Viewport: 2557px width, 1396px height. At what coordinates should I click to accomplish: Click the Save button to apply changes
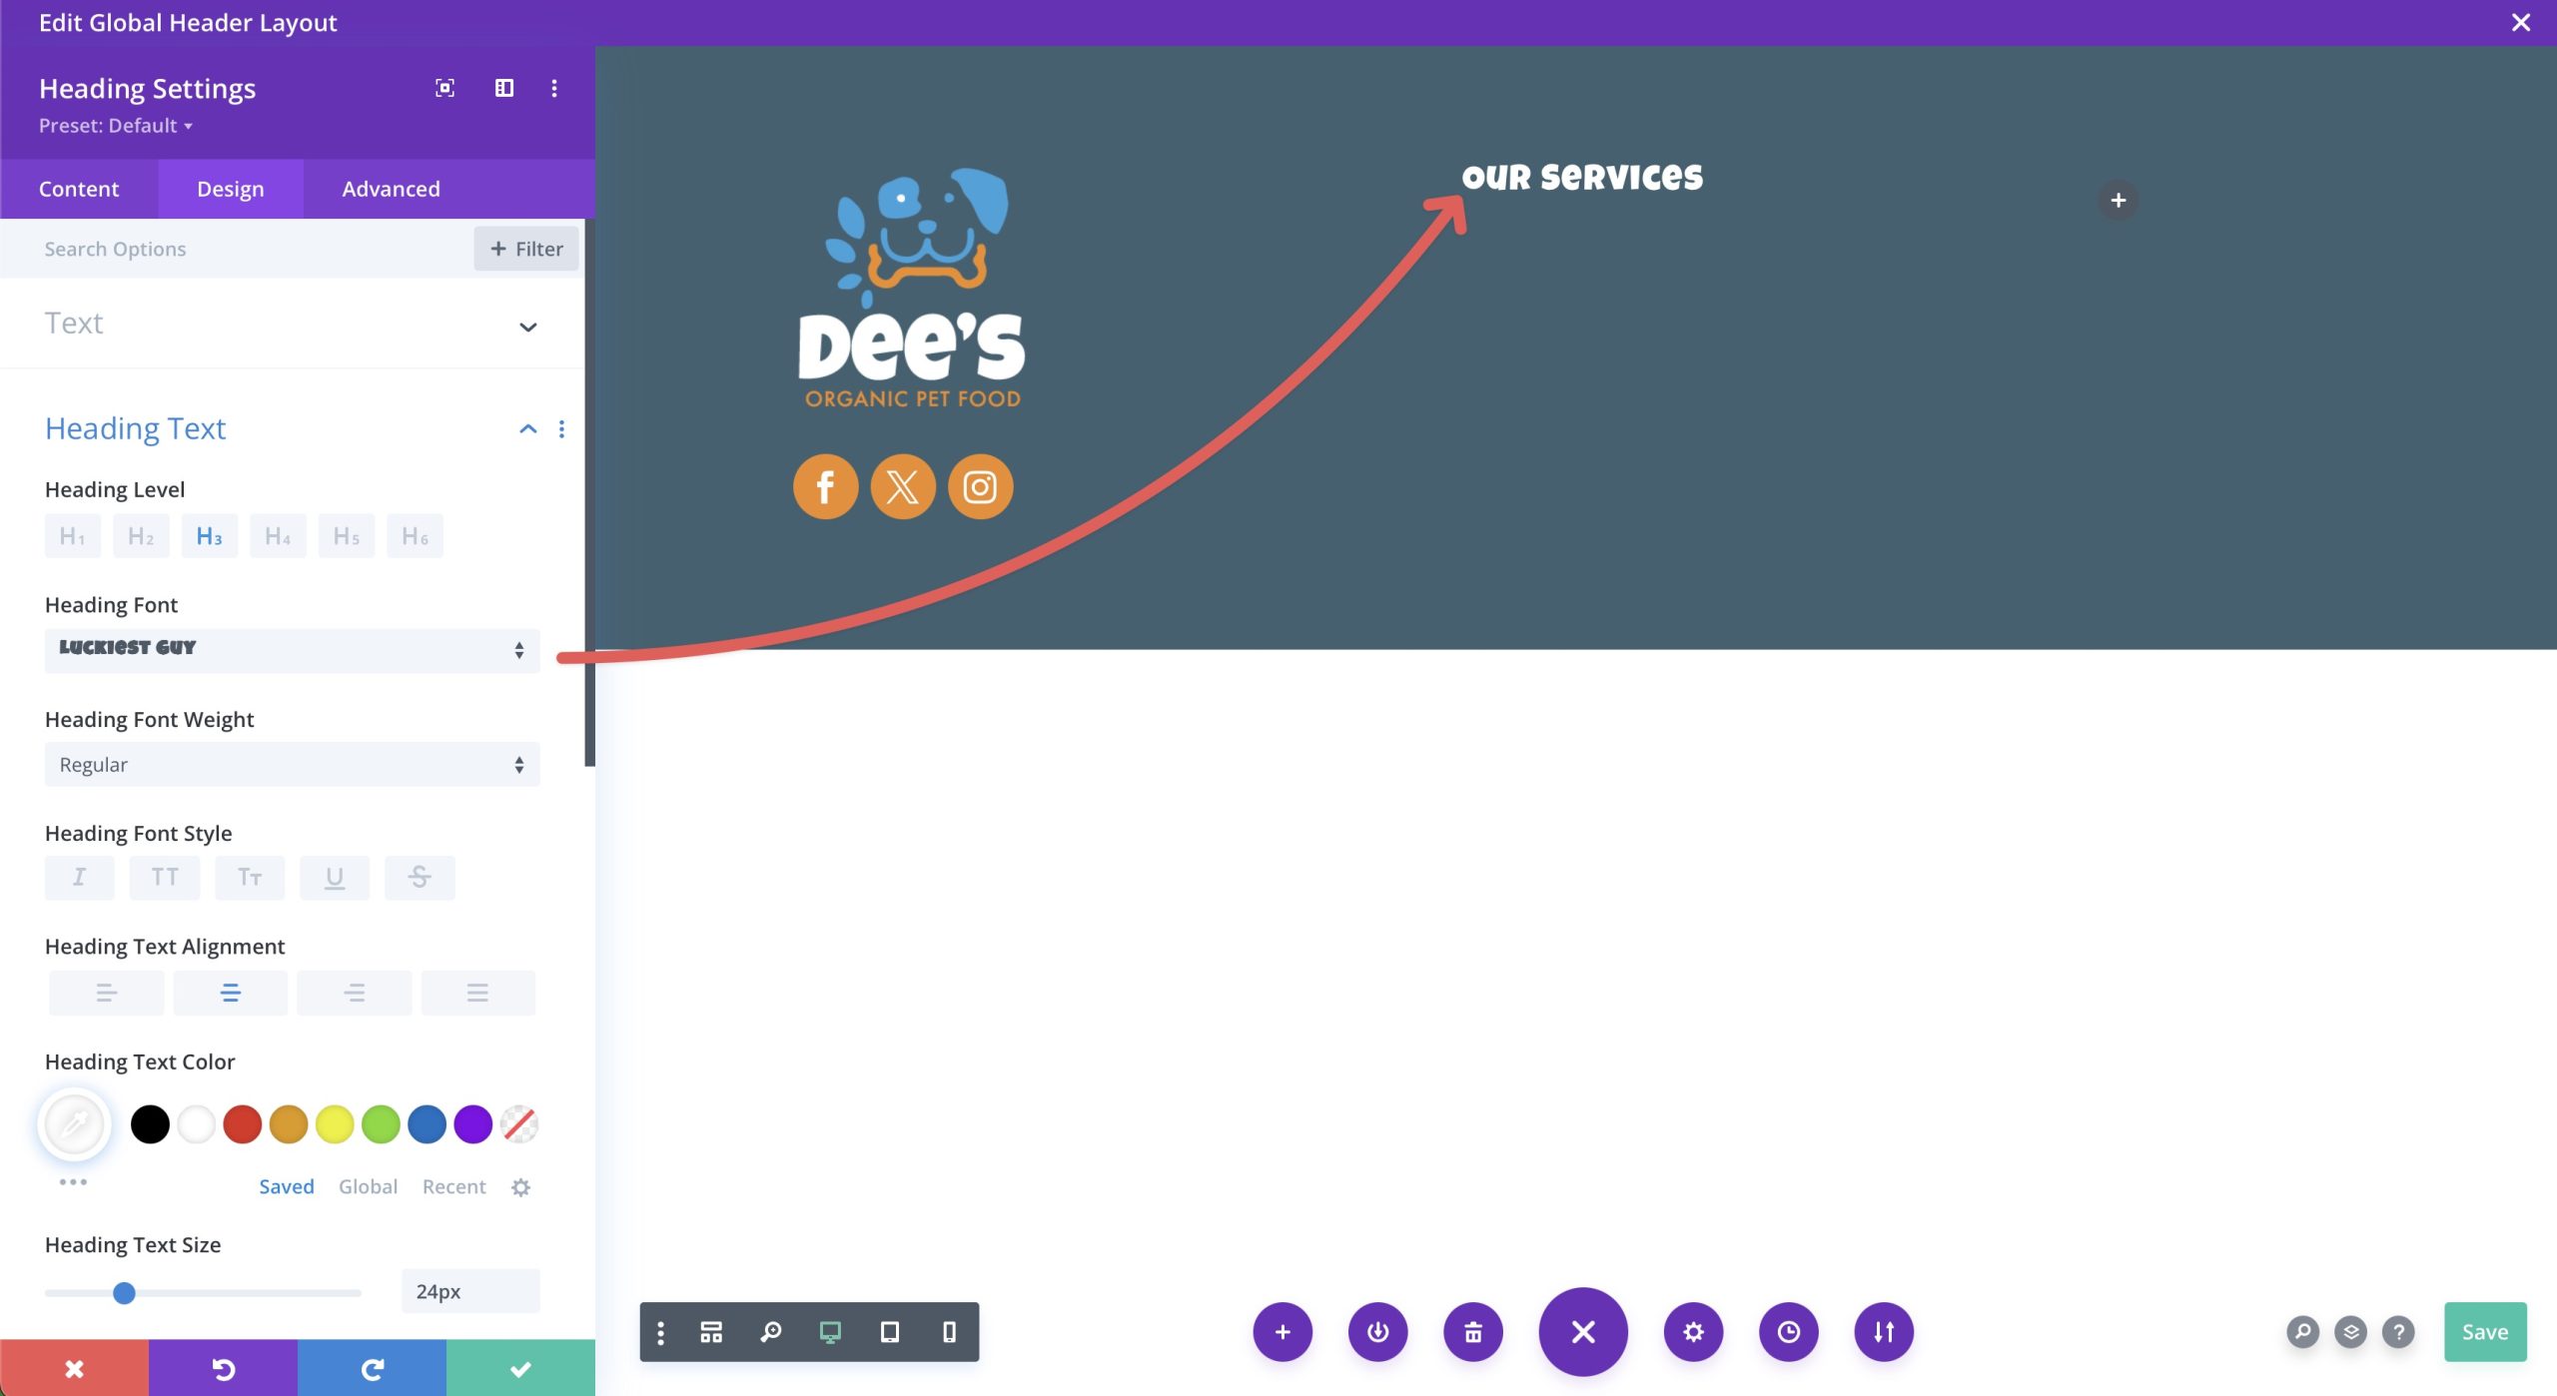[x=2485, y=1331]
